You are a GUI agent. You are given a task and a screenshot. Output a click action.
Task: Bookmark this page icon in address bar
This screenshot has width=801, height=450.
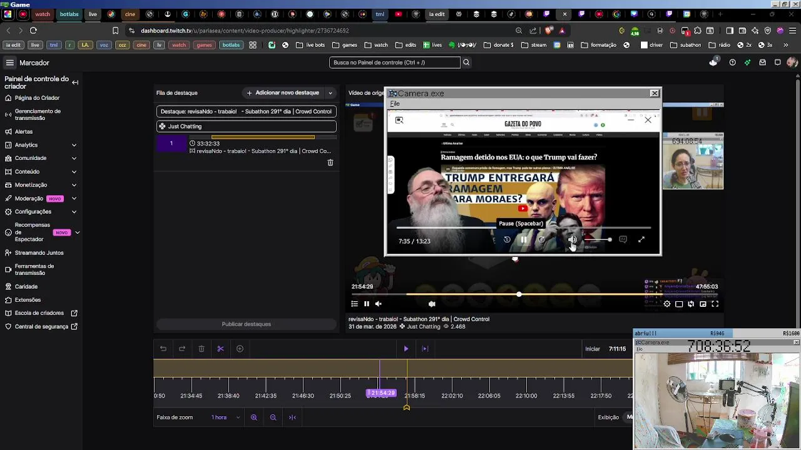115,30
